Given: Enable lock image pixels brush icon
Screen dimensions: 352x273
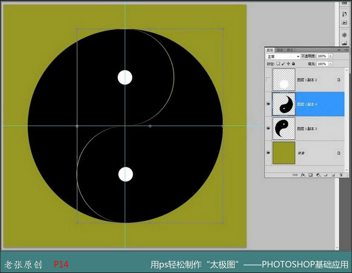Looking at the screenshot, I should [x=283, y=64].
